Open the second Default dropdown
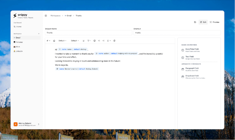The height and width of the screenshot is (140, 235). click(x=75, y=41)
